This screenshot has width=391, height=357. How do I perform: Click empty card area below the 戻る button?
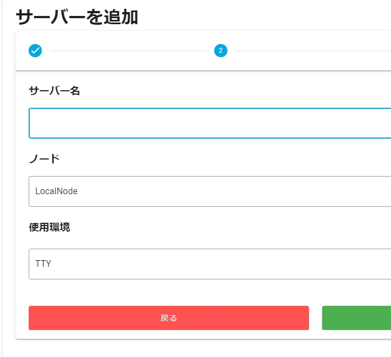(165, 334)
